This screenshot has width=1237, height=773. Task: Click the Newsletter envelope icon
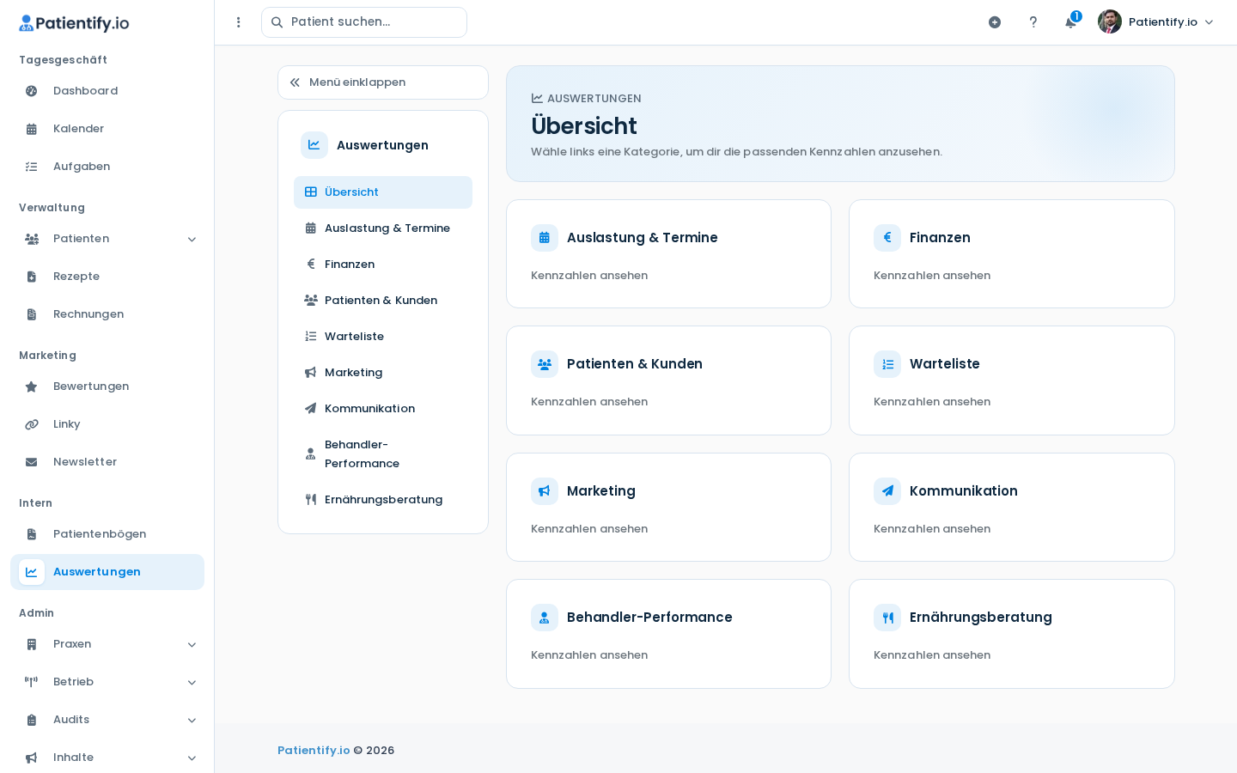[32, 462]
